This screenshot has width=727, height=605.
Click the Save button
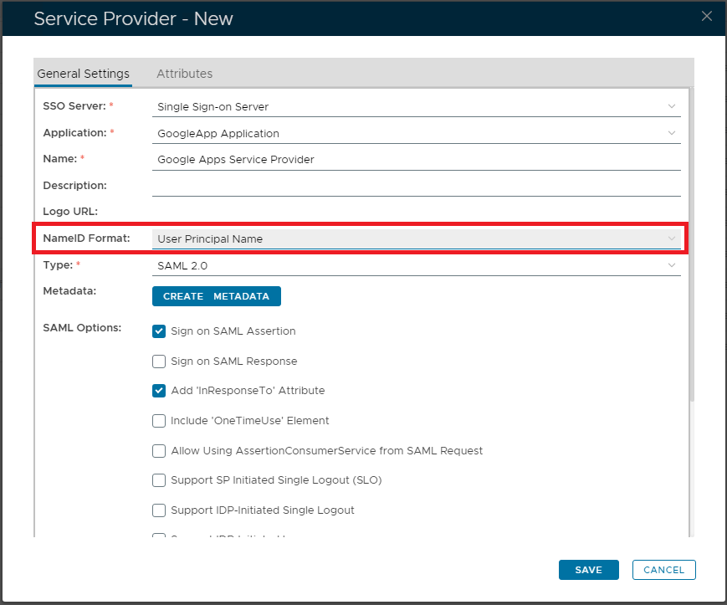(x=588, y=570)
